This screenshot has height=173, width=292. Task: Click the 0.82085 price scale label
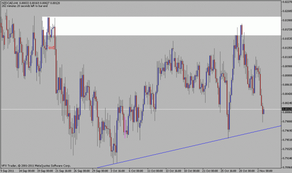point(287,11)
